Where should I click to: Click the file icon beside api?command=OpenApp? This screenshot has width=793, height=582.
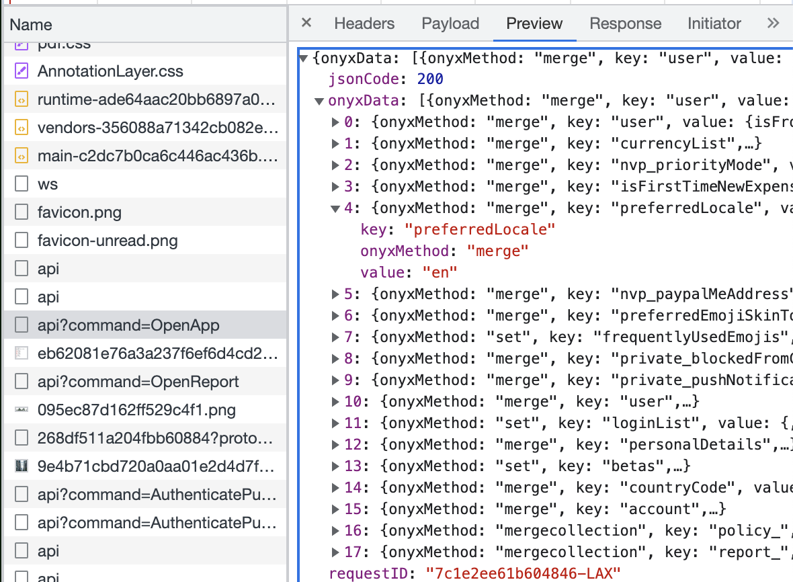tap(22, 325)
